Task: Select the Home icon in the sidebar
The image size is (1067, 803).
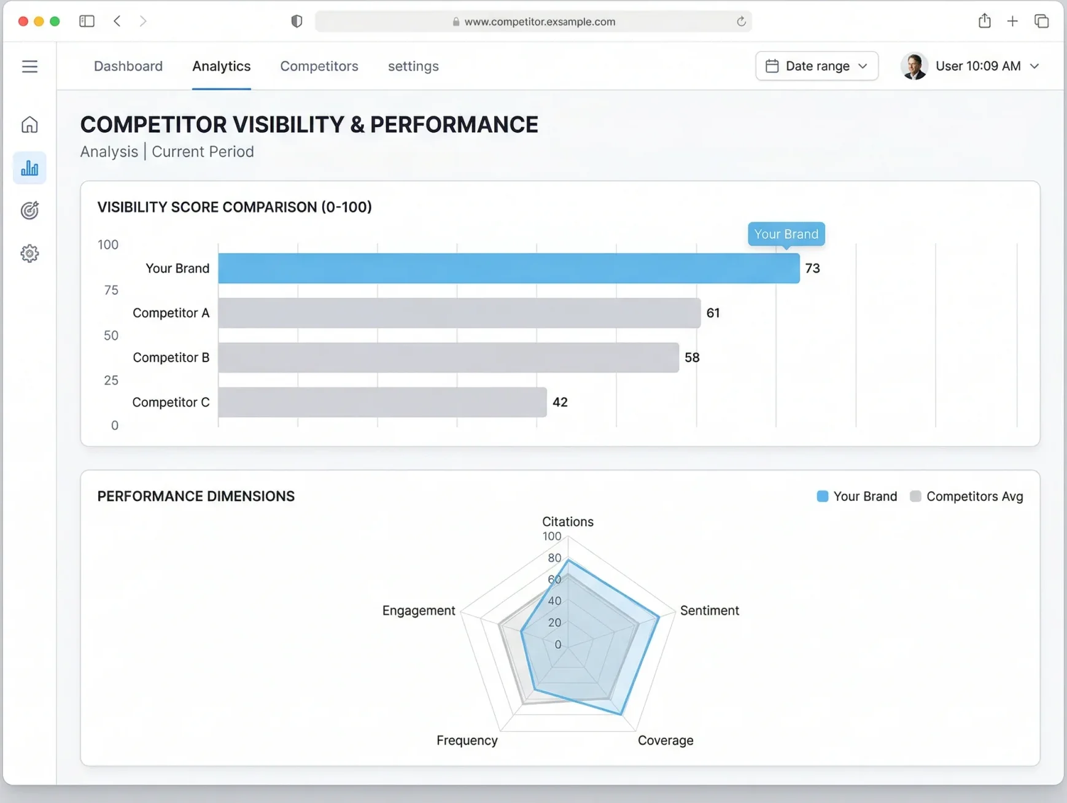Action: pyautogui.click(x=29, y=124)
